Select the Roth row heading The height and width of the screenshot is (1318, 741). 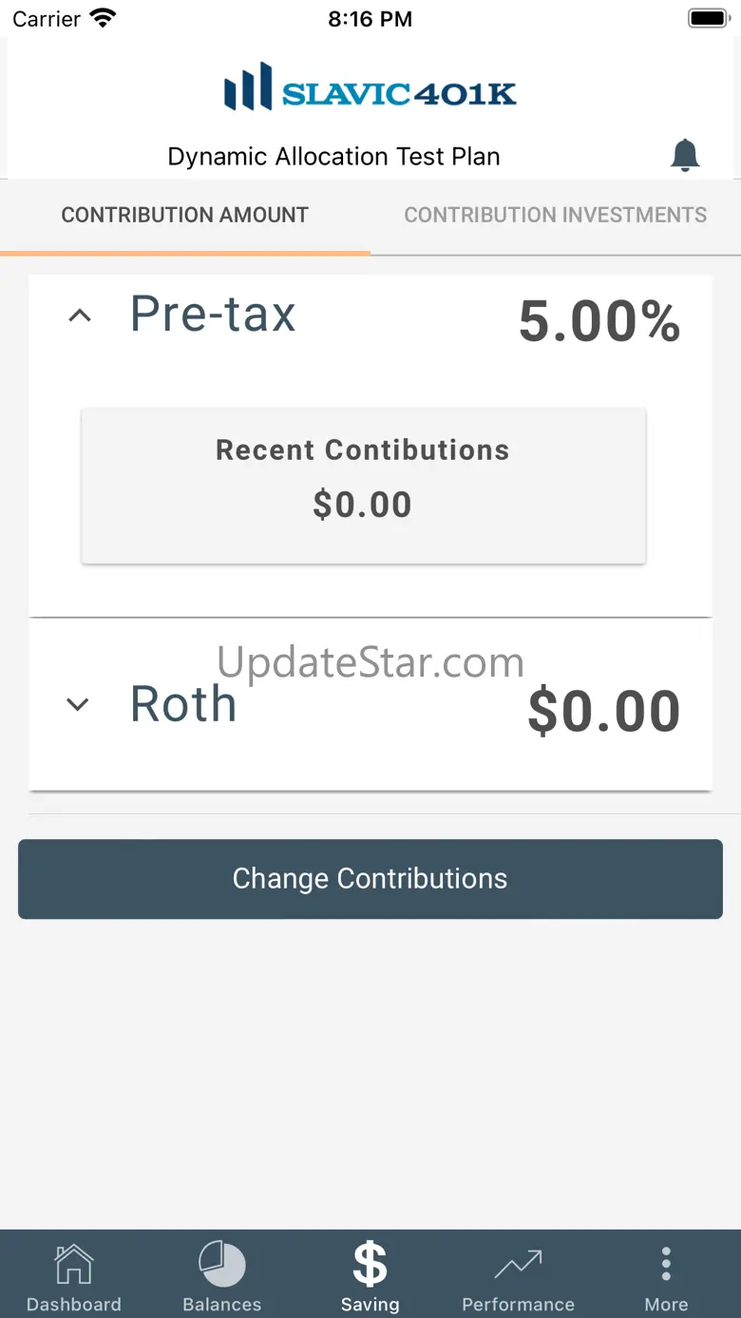click(x=183, y=705)
